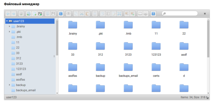211x101 pixels.
Task: Open the Mount network volume tool
Action: [21, 14]
